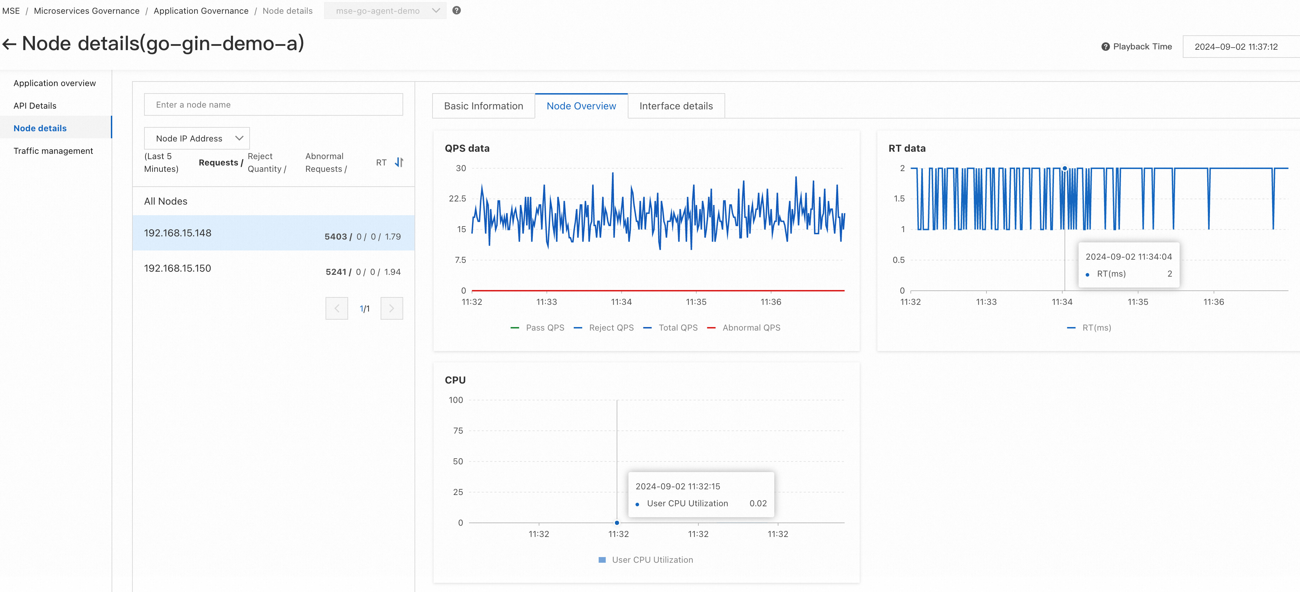Switch to the Interface details tab
The image size is (1300, 592).
(x=676, y=106)
